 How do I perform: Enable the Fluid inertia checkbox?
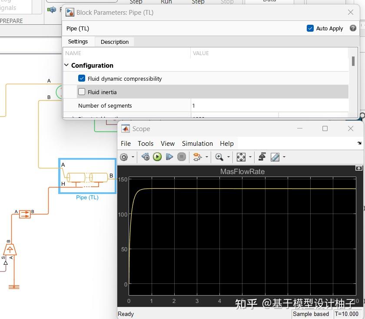(82, 92)
